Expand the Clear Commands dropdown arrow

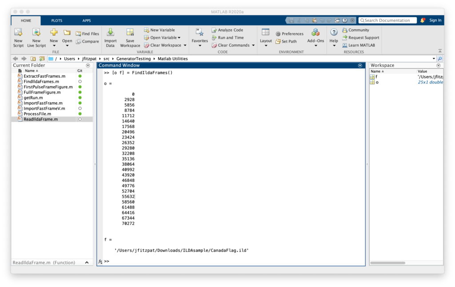253,45
